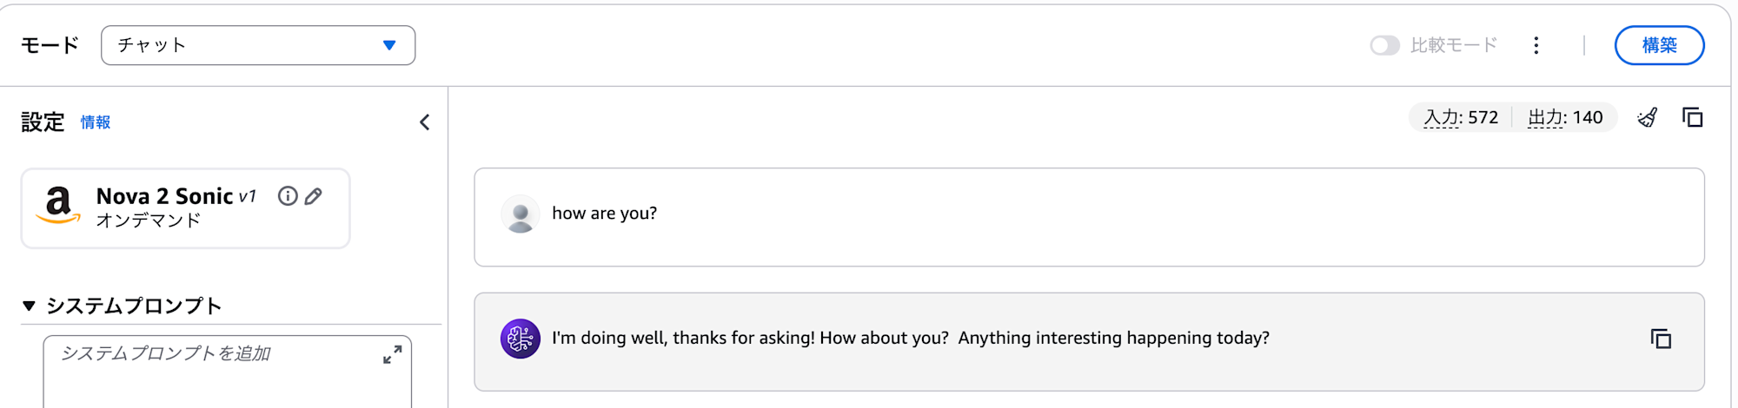The width and height of the screenshot is (1738, 408).
Task: Open the 情報 link beside 設定
Action: point(96,122)
